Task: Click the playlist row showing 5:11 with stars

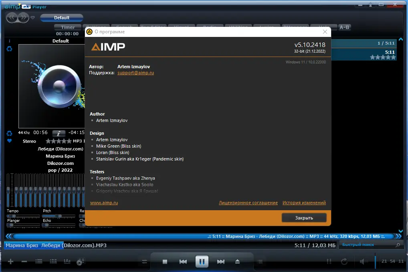Action: point(364,55)
